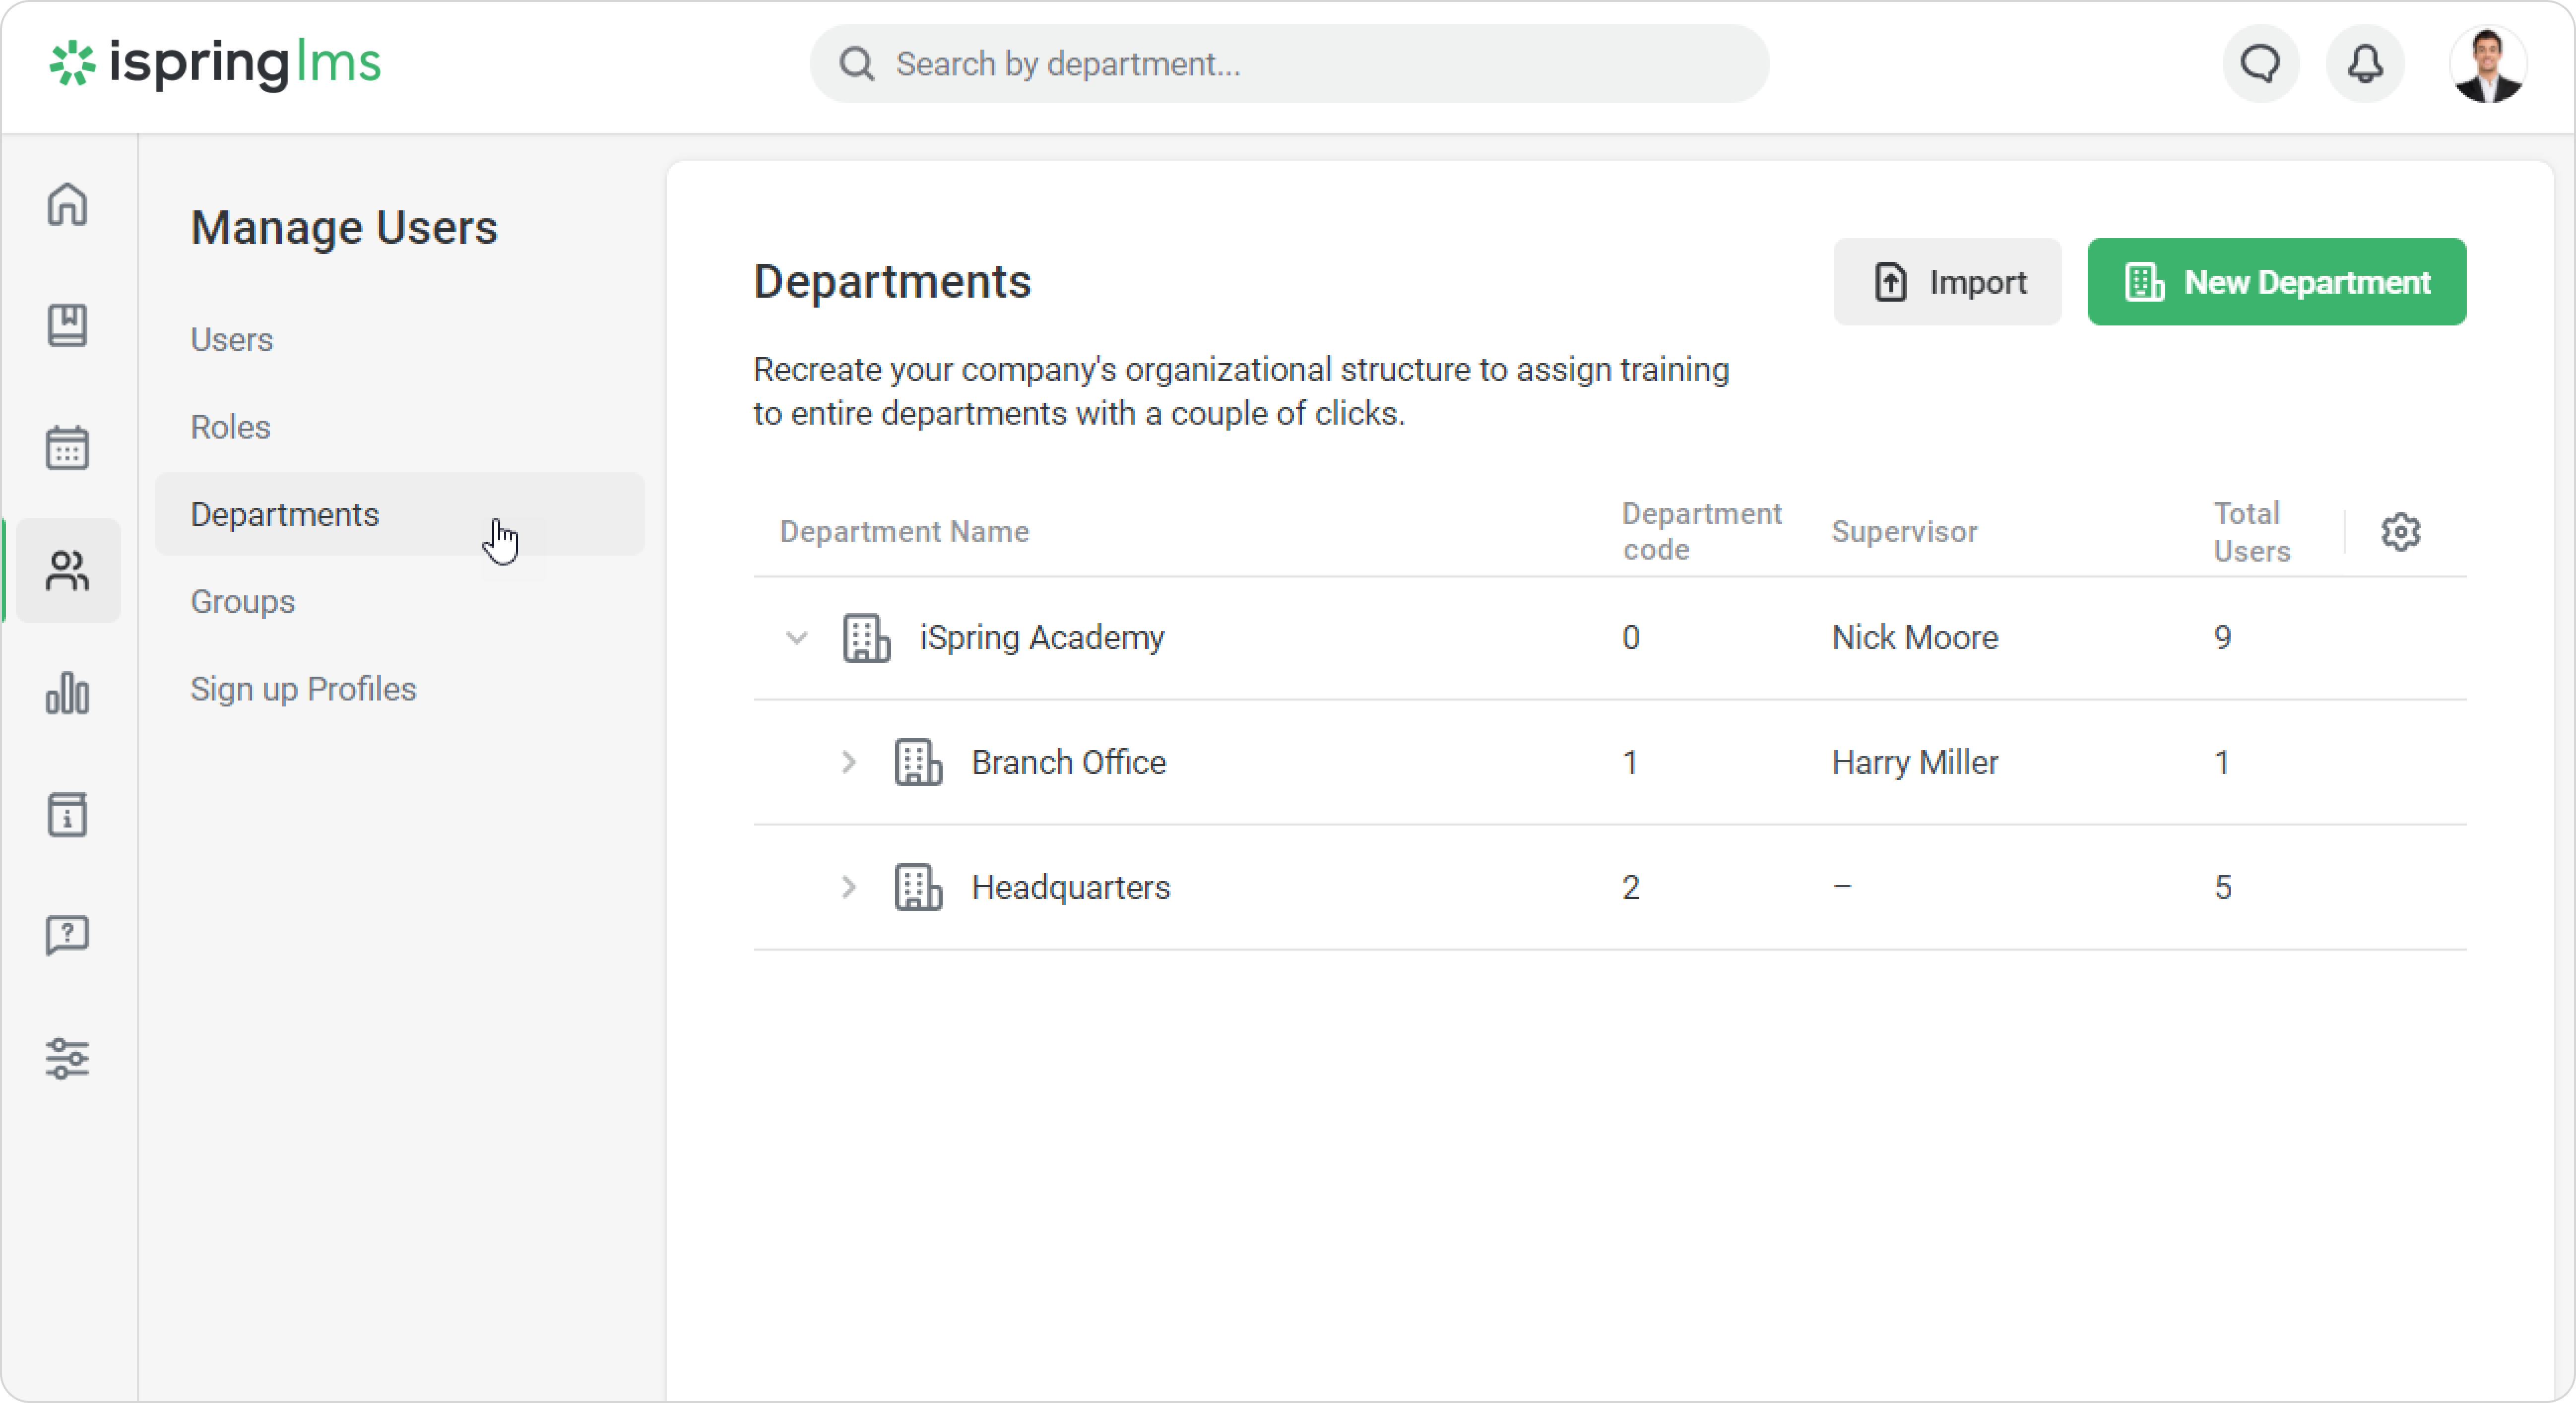Viewport: 2576px width, 1403px height.
Task: Open the info archive sidebar icon
Action: pos(67,815)
